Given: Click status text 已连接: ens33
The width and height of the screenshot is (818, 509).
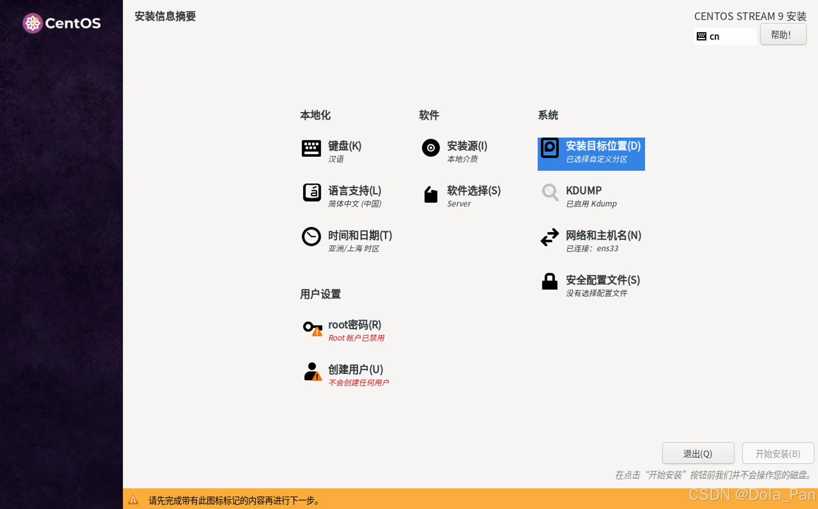Looking at the screenshot, I should [x=592, y=249].
